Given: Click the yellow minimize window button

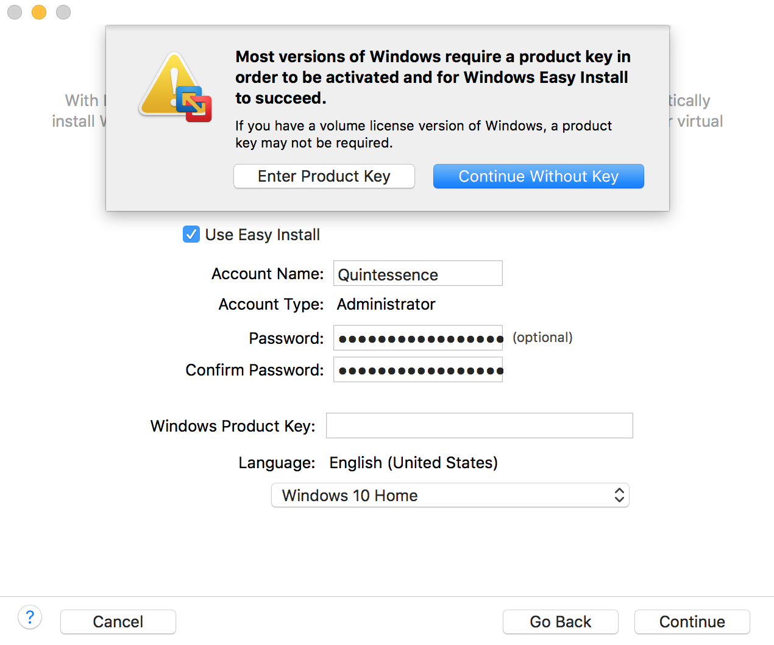Looking at the screenshot, I should click(x=39, y=12).
